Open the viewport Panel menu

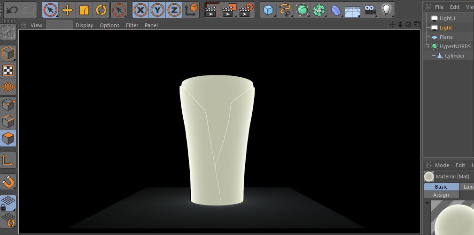tap(151, 25)
